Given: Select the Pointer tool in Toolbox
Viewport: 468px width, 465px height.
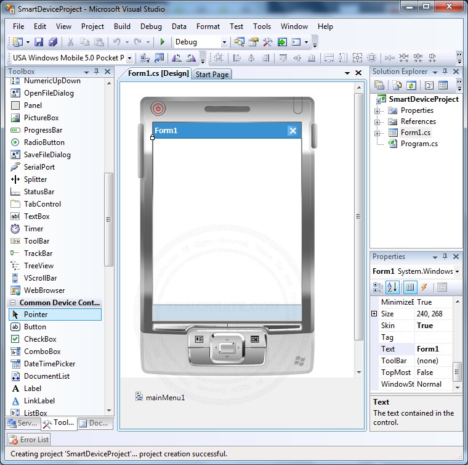Looking at the screenshot, I should tap(55, 315).
